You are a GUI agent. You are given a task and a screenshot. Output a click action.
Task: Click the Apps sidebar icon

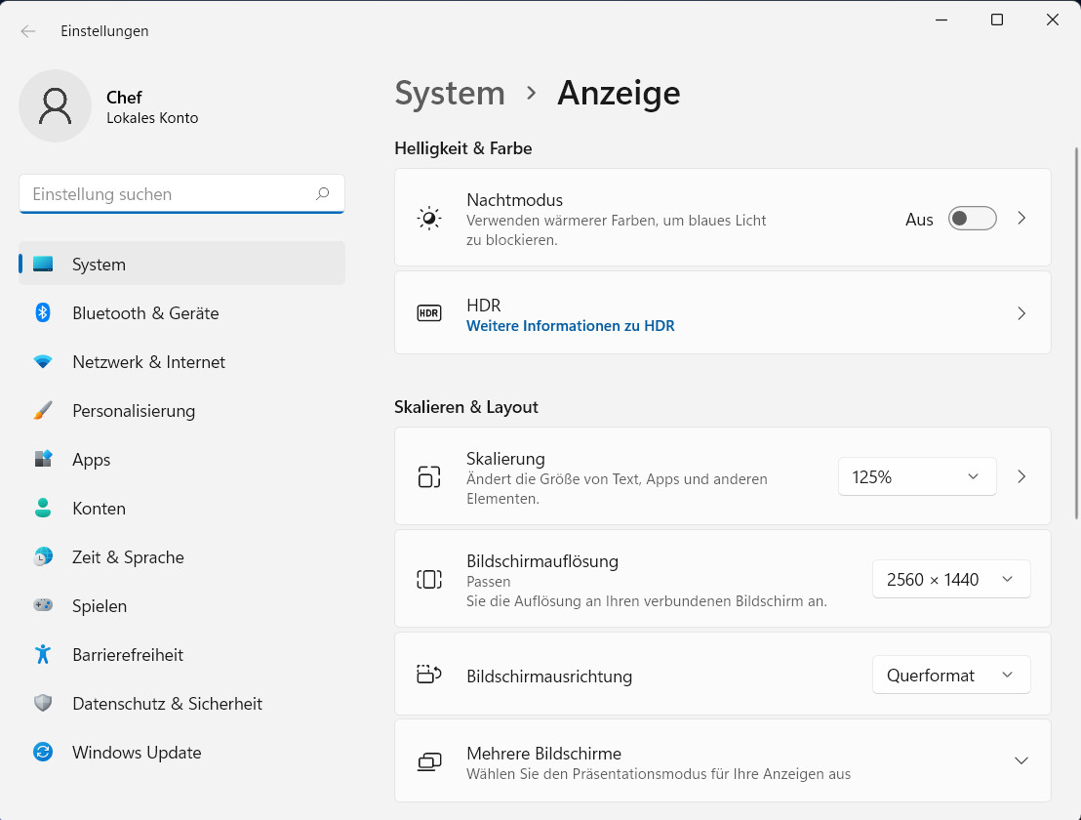tap(43, 459)
